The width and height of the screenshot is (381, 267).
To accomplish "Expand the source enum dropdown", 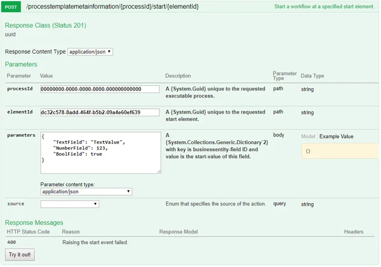I will [x=70, y=204].
